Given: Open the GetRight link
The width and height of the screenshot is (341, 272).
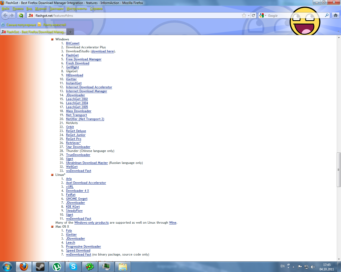Looking at the screenshot, I should [72, 67].
